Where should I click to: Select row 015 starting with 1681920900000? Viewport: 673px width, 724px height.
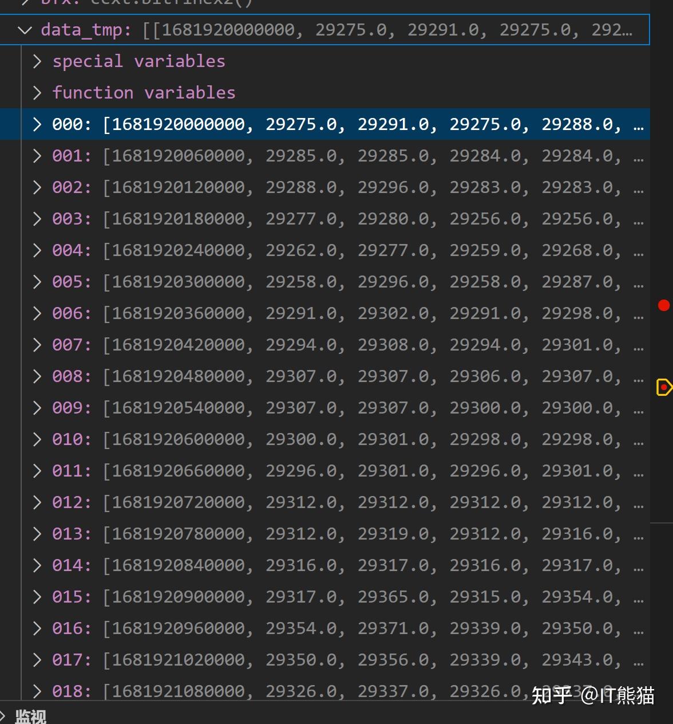click(x=343, y=597)
